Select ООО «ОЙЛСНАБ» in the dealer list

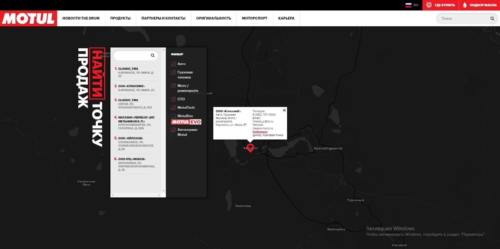pyautogui.click(x=135, y=143)
